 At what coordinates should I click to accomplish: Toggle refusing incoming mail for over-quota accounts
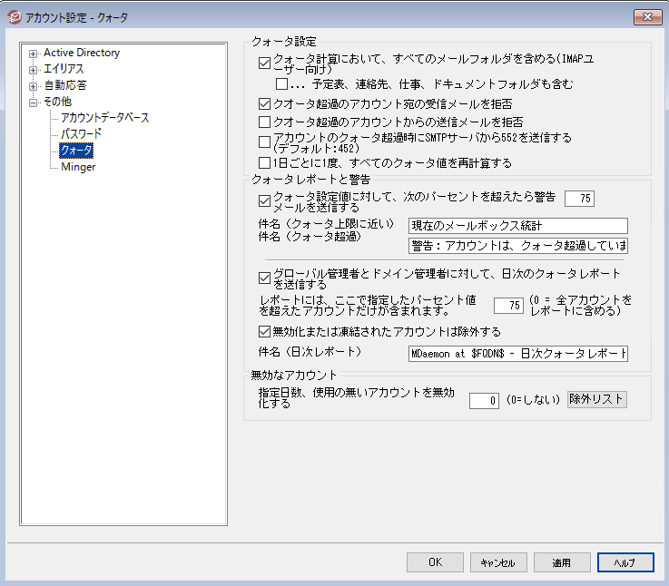click(x=264, y=104)
